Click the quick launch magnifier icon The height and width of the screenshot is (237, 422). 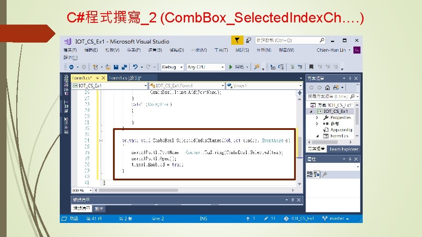pyautogui.click(x=322, y=40)
